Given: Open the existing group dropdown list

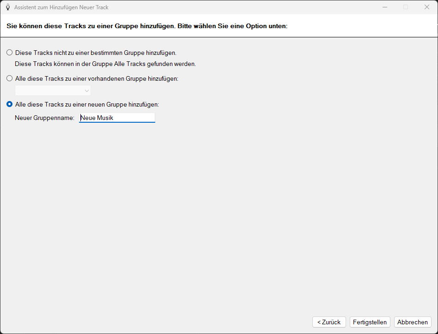Looking at the screenshot, I should pos(53,90).
